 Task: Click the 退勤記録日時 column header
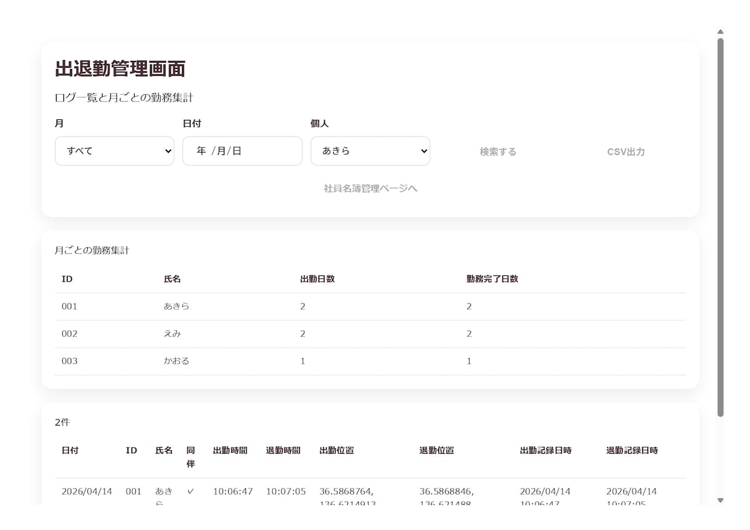pos(632,451)
